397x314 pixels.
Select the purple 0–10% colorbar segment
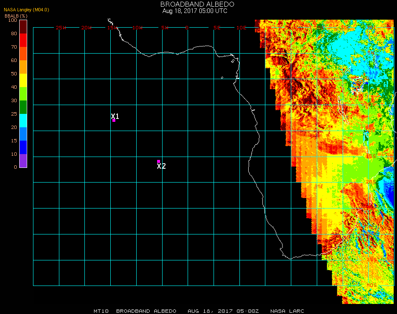pyautogui.click(x=23, y=161)
